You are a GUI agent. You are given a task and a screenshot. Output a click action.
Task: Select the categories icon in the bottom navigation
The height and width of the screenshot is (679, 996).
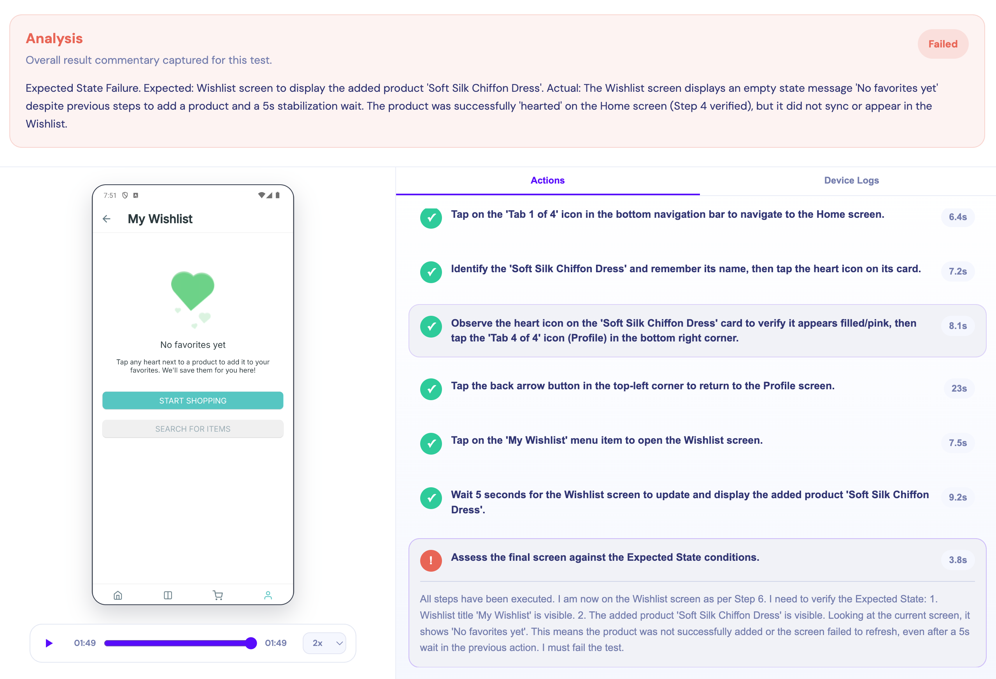coord(168,595)
